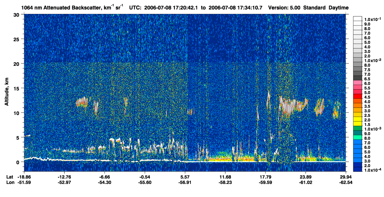Click latitude value "17.79"

point(266,177)
